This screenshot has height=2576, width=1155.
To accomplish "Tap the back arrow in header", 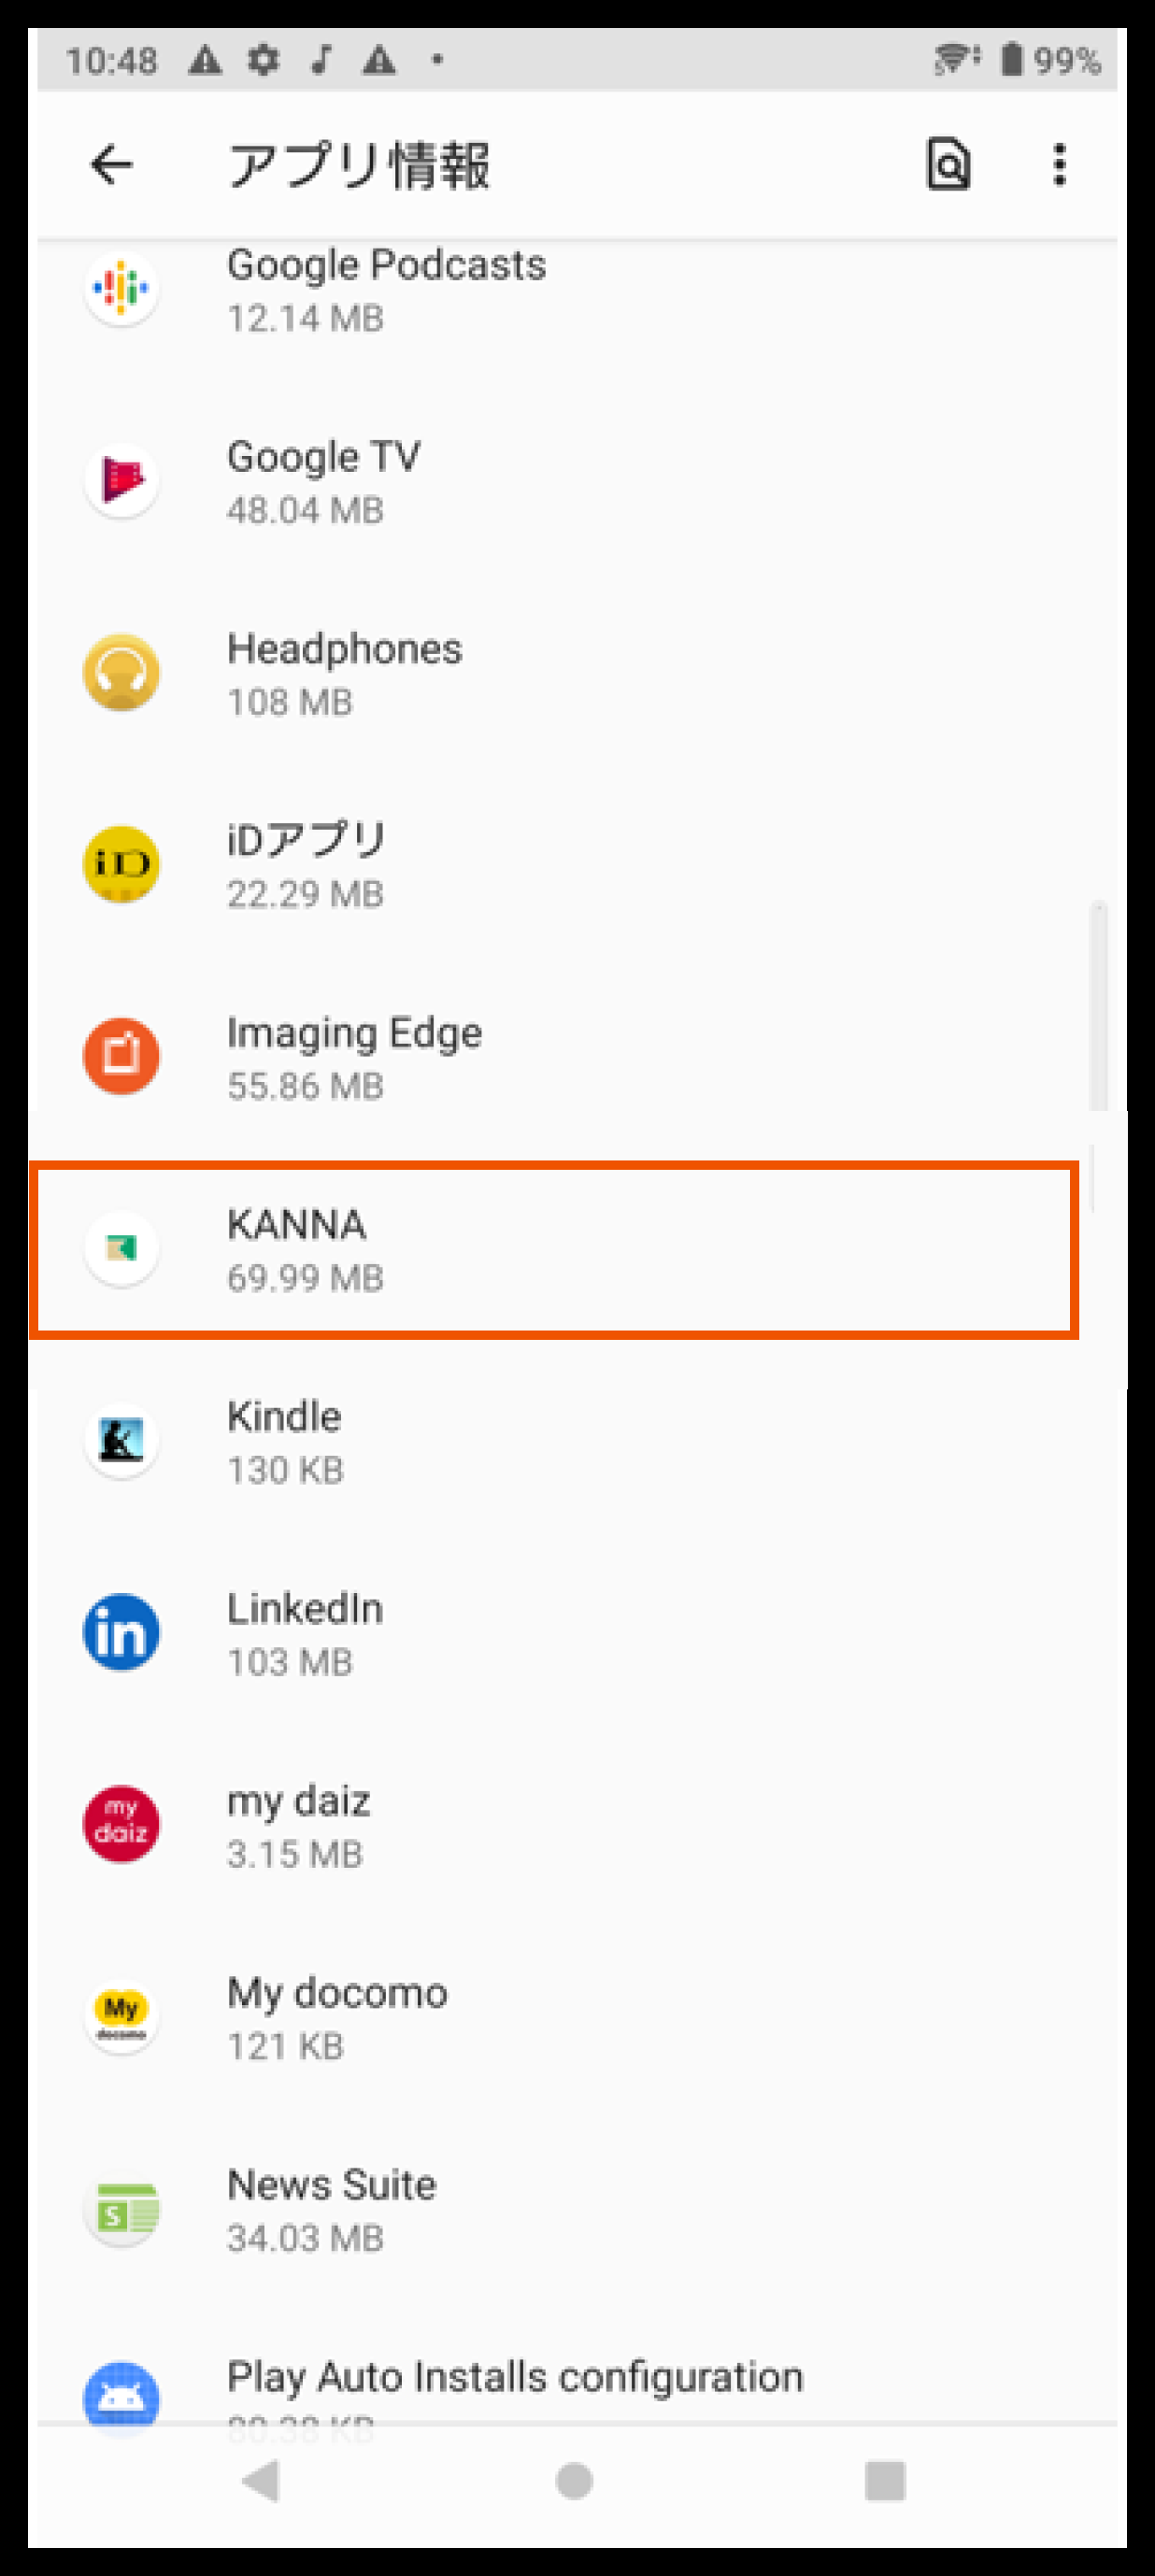I will click(x=112, y=165).
